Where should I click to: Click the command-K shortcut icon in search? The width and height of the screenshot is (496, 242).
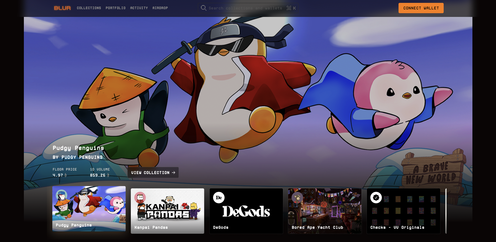point(291,8)
